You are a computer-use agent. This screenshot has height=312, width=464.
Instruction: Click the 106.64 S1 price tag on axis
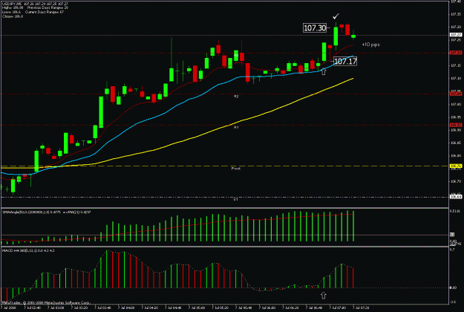456,197
